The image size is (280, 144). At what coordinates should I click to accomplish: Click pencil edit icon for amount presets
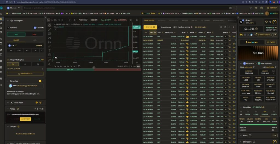coord(42,51)
